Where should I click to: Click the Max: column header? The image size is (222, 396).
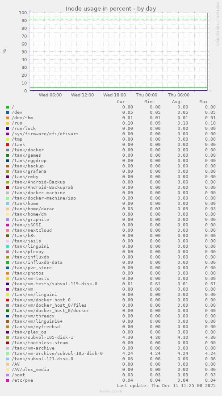tap(205, 101)
